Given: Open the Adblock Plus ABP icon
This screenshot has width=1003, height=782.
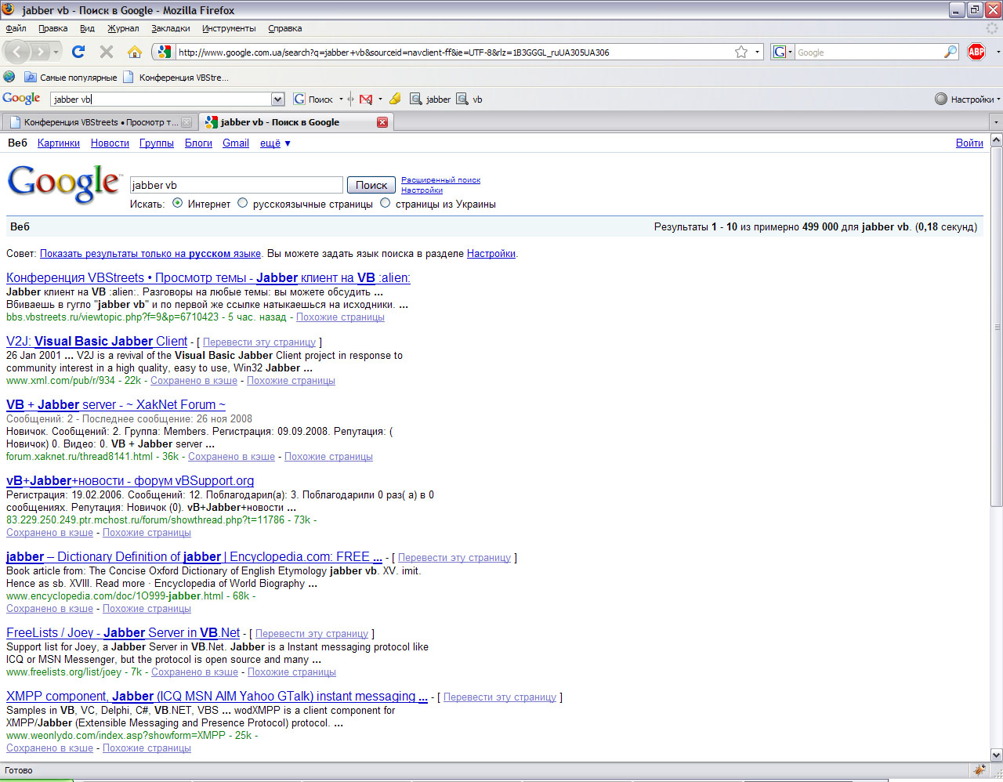Looking at the screenshot, I should pyautogui.click(x=976, y=52).
